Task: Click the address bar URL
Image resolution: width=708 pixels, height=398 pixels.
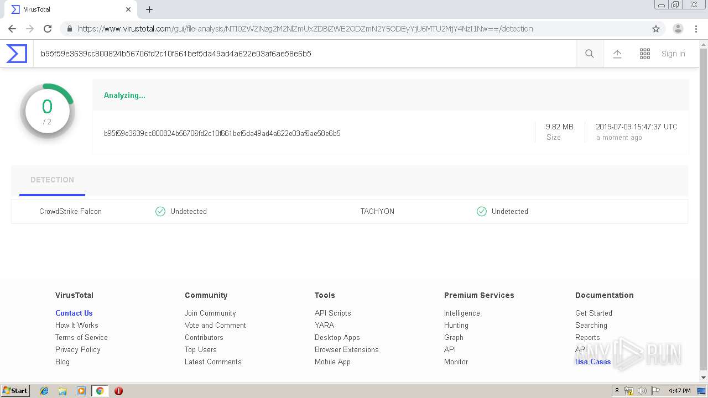Action: (305, 29)
